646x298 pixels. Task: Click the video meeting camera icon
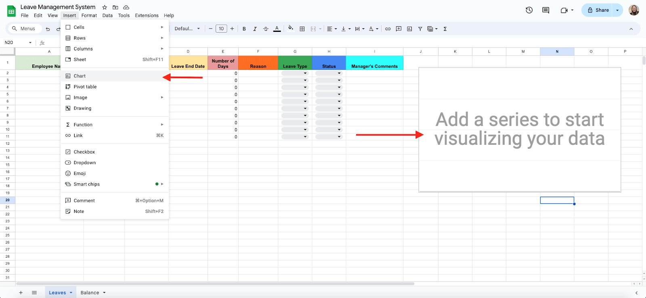tap(564, 10)
